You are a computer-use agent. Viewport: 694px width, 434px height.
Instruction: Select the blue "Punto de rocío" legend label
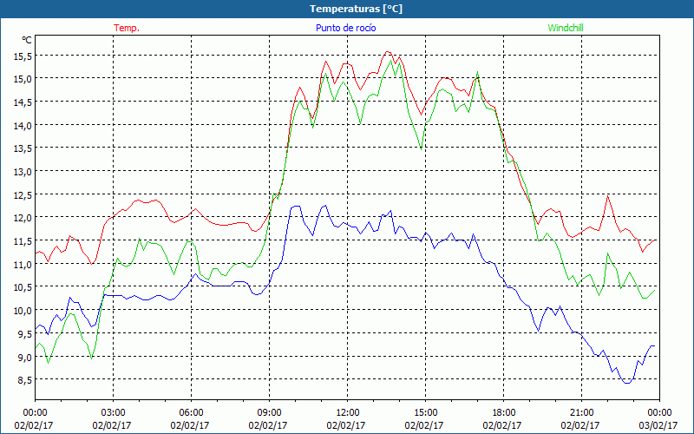point(345,28)
